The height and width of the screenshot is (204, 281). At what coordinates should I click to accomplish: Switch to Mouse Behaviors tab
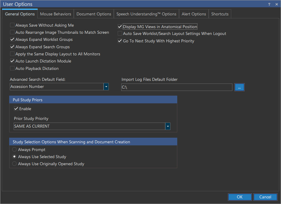[55, 14]
